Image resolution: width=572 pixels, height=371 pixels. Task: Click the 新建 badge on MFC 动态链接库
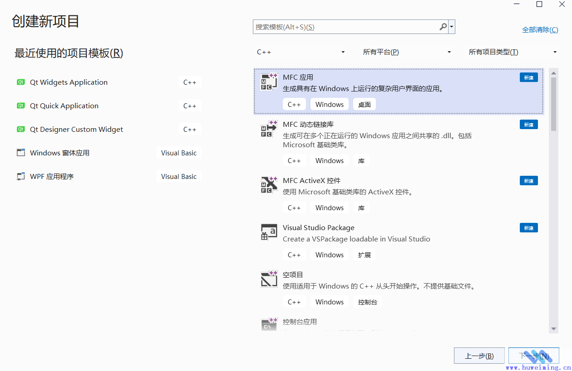point(529,125)
